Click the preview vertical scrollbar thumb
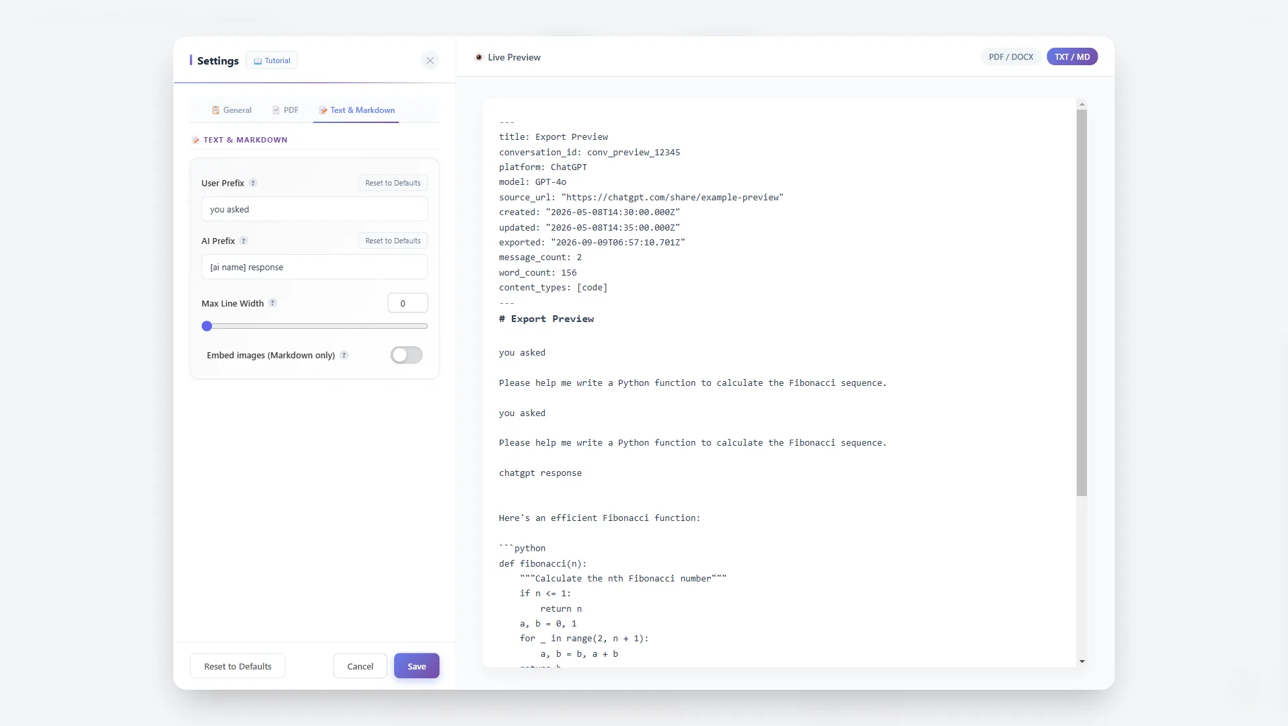Image resolution: width=1288 pixels, height=726 pixels. (x=1082, y=302)
